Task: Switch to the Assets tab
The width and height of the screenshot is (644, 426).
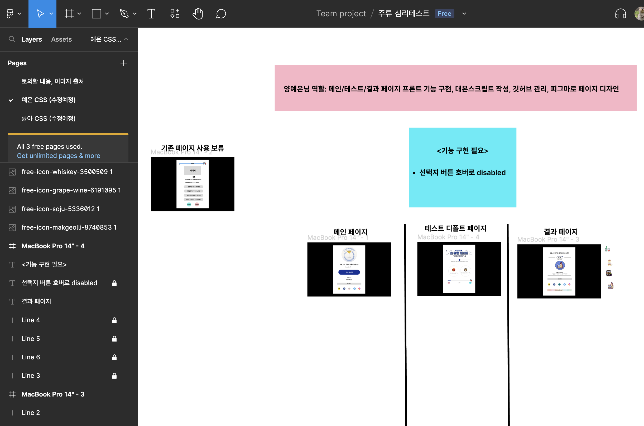Action: pos(61,39)
